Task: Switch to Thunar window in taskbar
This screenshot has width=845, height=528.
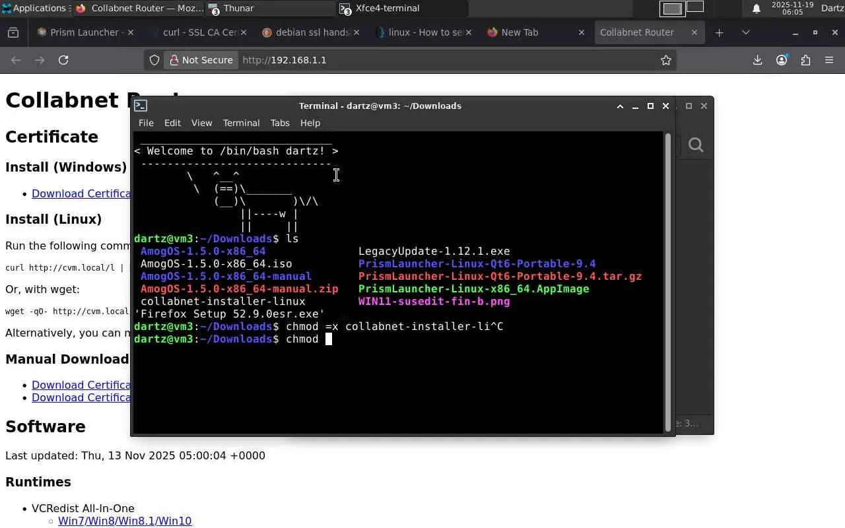Action: pyautogui.click(x=271, y=8)
